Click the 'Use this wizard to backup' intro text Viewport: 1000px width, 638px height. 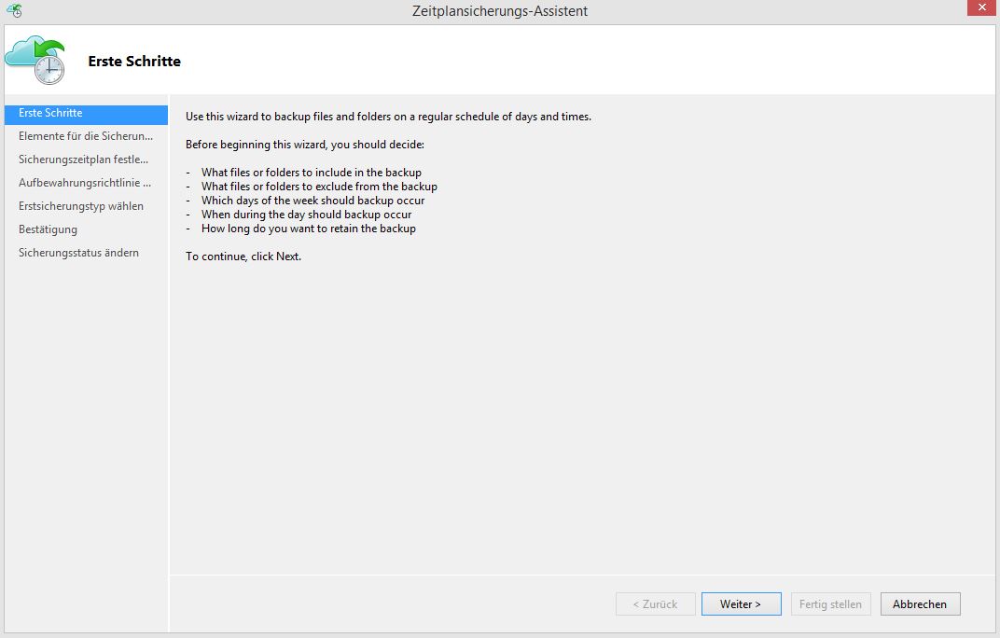click(388, 117)
